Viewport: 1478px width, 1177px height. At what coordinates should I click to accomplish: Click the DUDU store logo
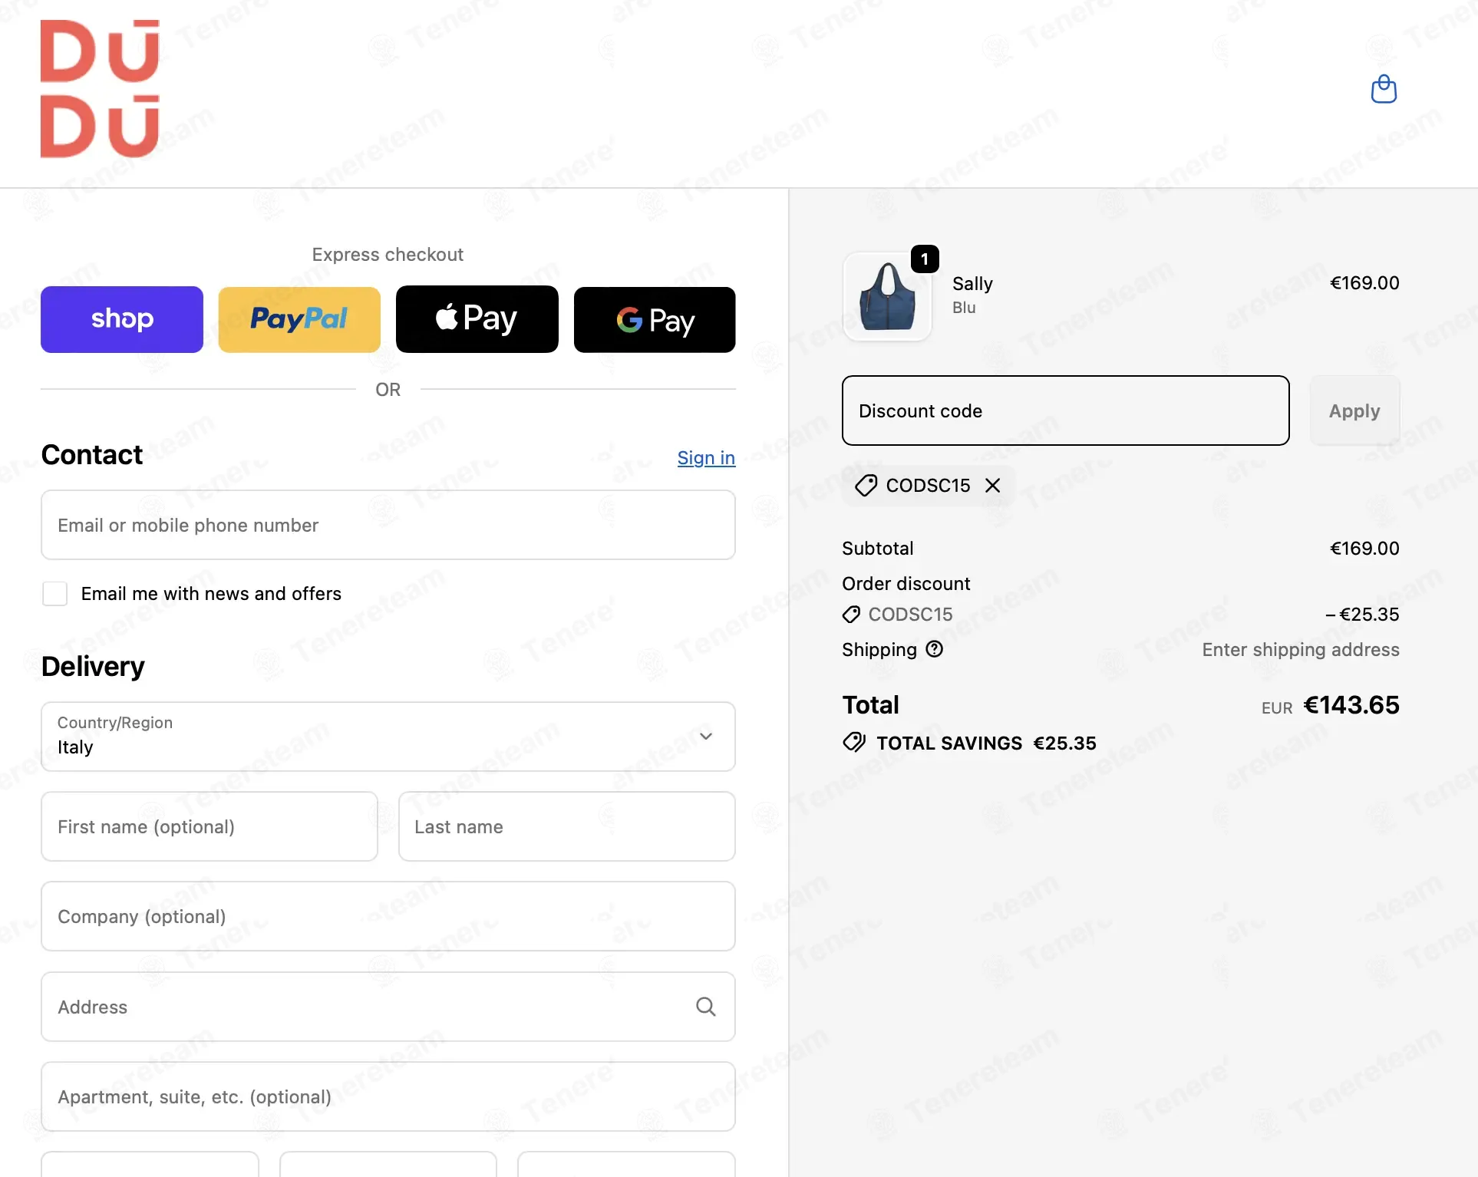pos(100,89)
